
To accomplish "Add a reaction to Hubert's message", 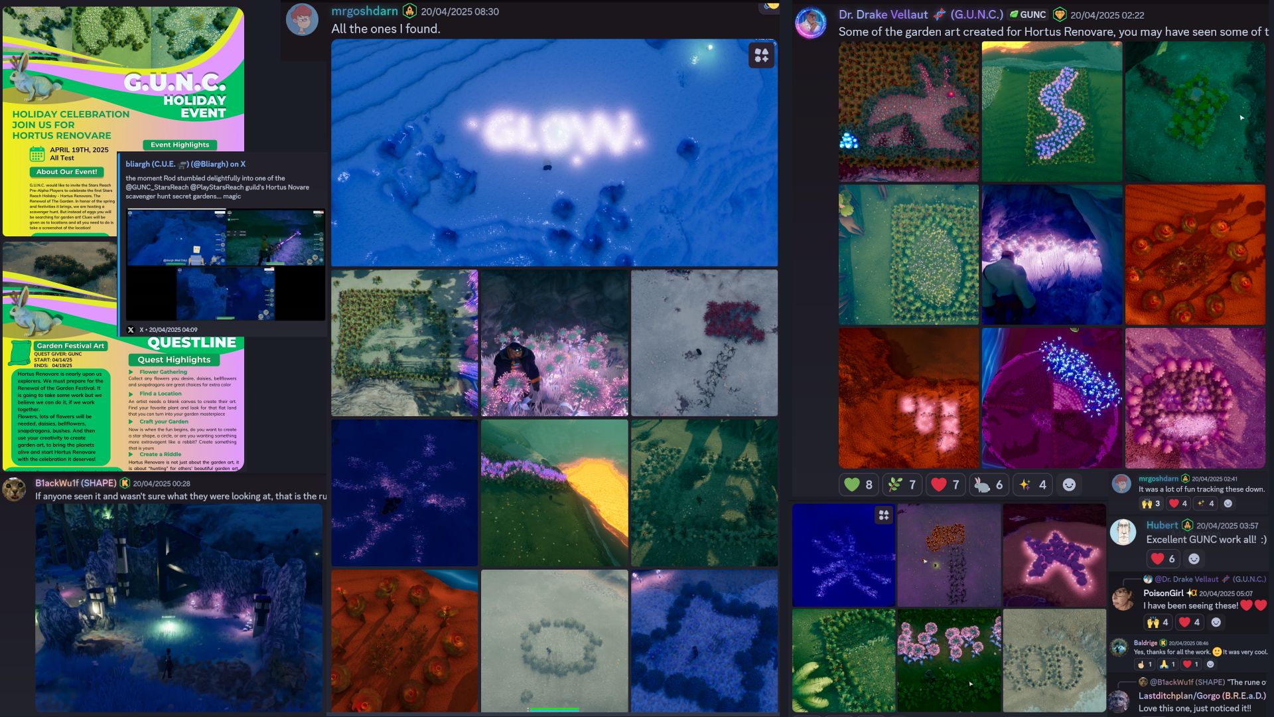I will [x=1194, y=559].
